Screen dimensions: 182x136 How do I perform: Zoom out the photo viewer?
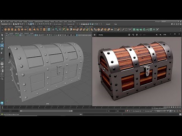pos(157,35)
